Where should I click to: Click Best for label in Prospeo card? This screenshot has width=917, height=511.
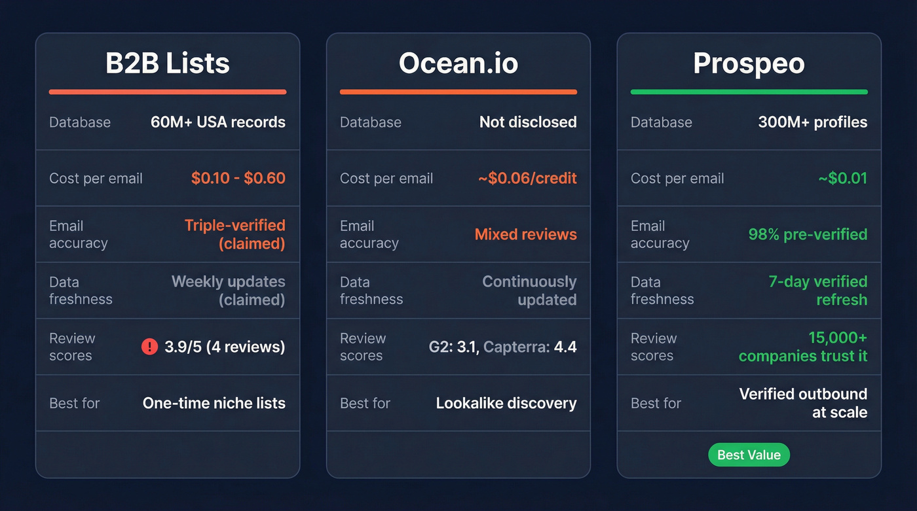(656, 403)
